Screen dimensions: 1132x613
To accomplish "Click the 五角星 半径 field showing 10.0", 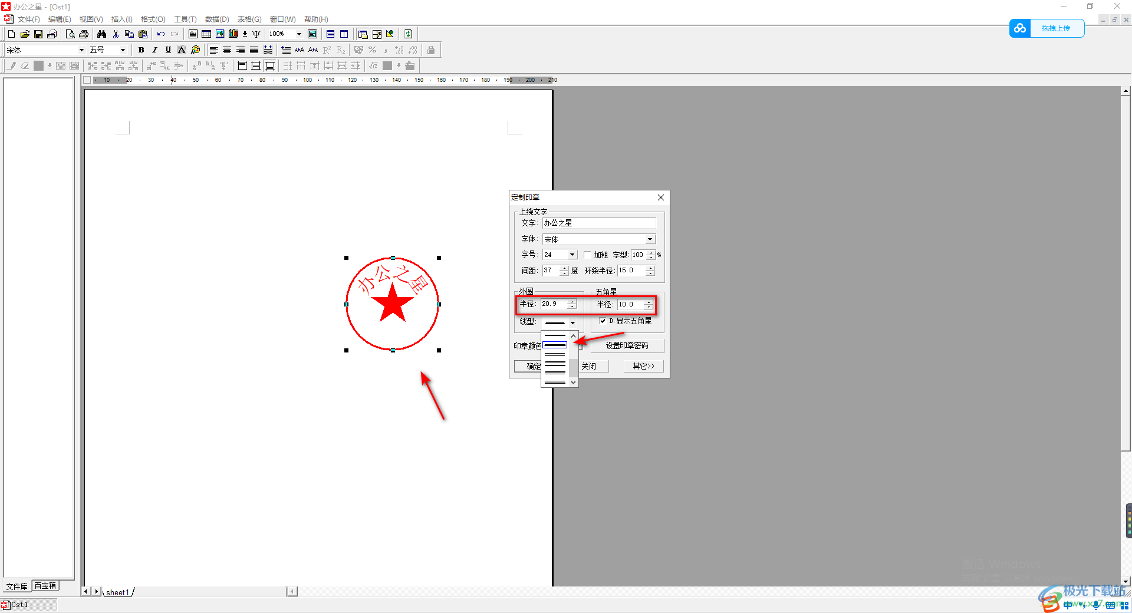I will [631, 304].
